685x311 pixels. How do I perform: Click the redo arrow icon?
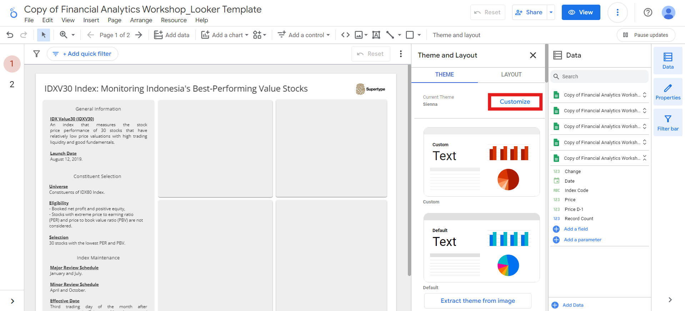(24, 35)
